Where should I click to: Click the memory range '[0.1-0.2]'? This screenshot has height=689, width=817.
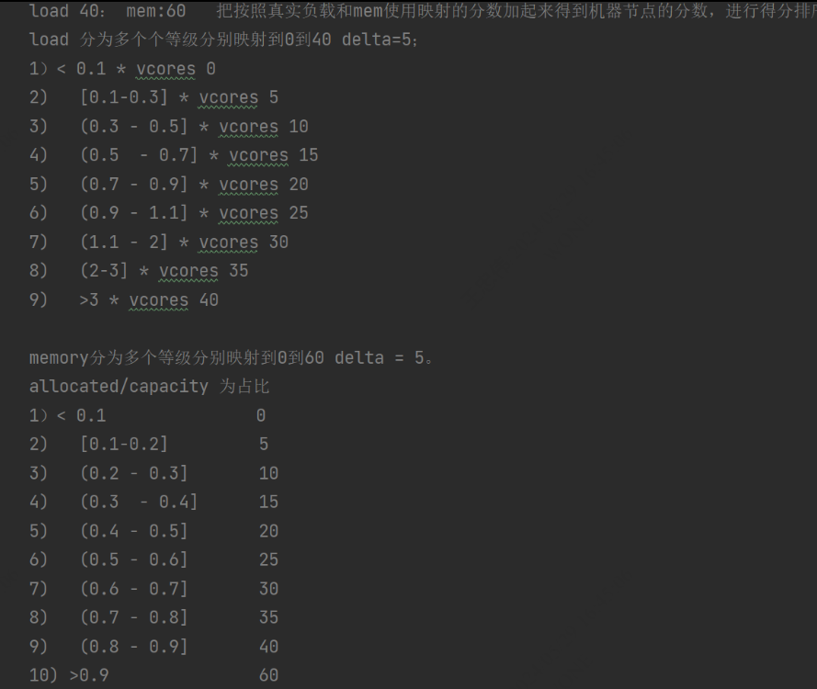click(x=124, y=445)
